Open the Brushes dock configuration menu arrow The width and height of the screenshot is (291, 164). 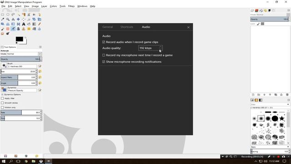point(289,100)
